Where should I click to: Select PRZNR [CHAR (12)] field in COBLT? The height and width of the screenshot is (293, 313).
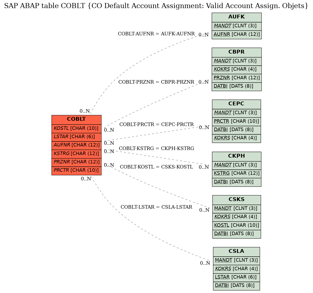[77, 162]
